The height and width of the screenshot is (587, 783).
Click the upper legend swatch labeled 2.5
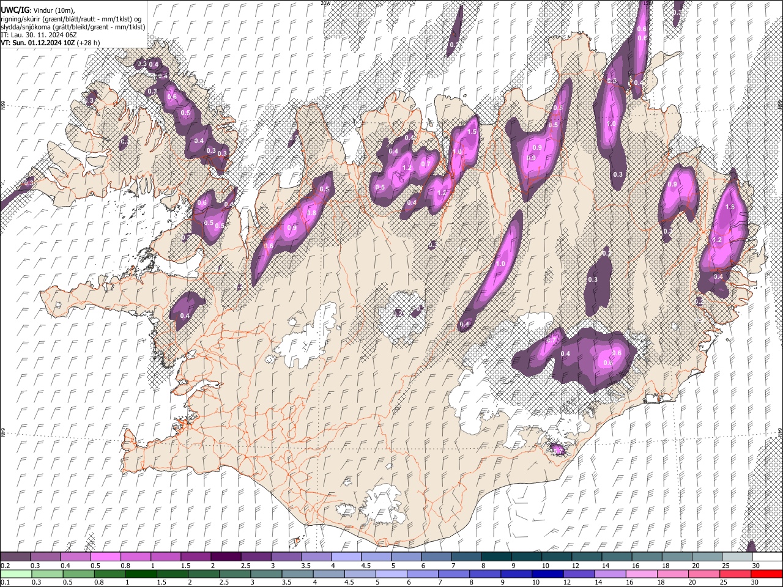[256, 557]
